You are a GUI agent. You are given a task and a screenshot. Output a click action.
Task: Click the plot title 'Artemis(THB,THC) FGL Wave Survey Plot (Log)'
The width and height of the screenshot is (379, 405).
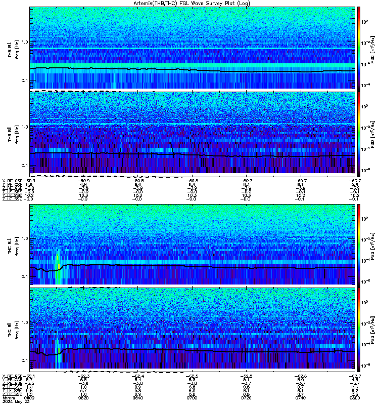click(192, 4)
